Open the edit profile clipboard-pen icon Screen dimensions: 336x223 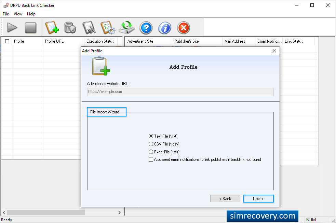89,28
